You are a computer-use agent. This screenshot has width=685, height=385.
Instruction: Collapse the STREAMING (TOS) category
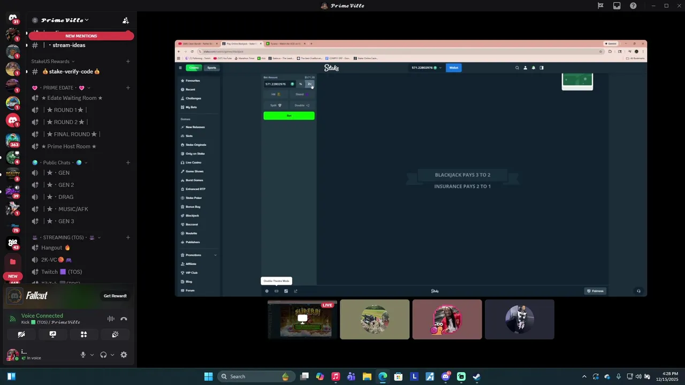pos(67,237)
